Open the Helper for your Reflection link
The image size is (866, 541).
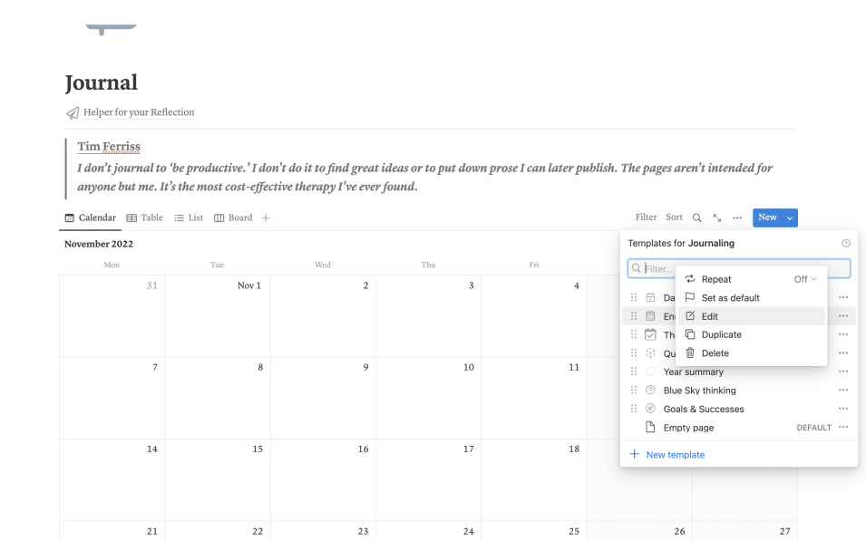coord(139,112)
